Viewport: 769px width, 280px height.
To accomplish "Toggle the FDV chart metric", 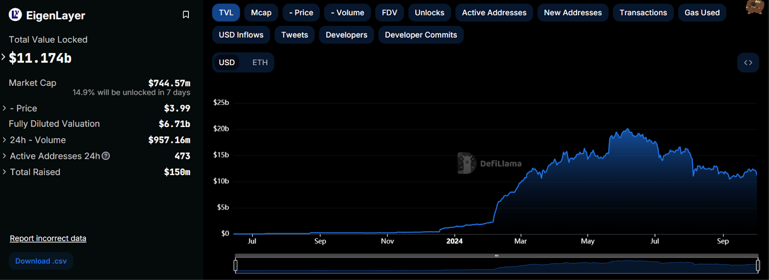I will pos(390,12).
